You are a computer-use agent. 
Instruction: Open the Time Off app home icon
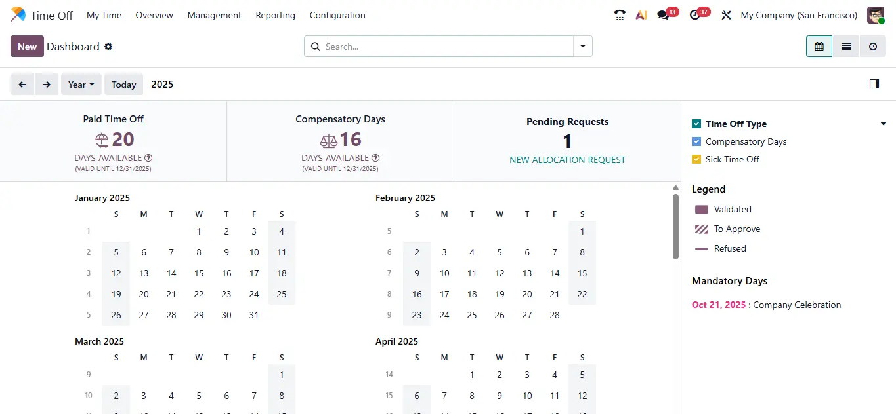(18, 15)
